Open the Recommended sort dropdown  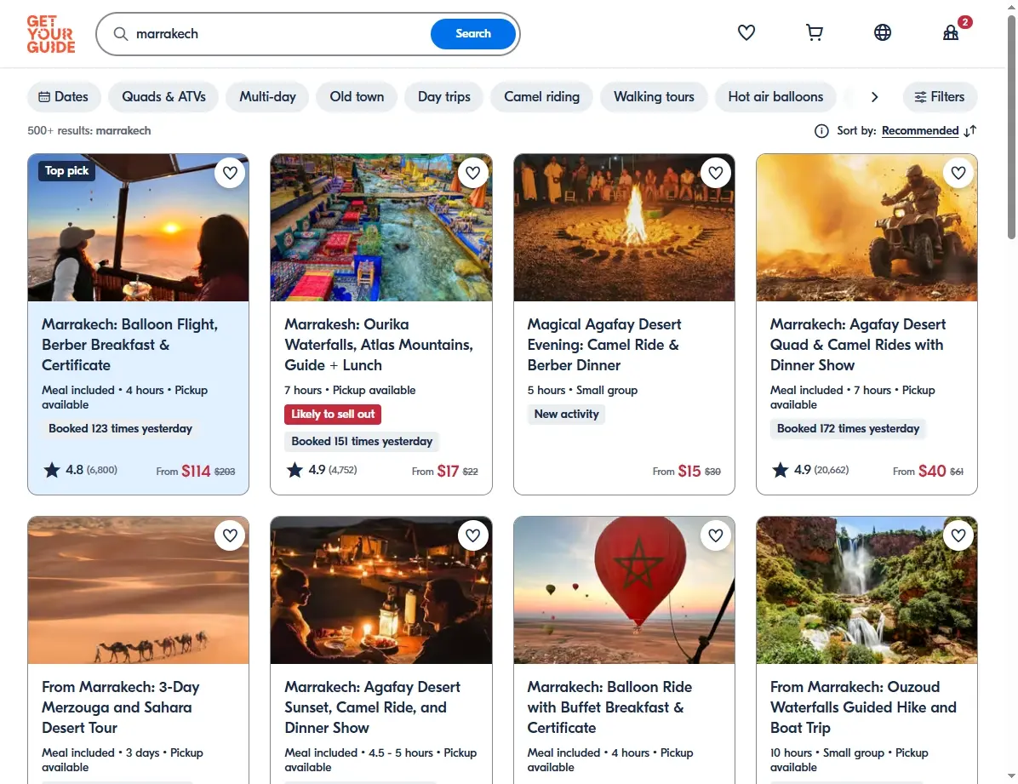[920, 131]
